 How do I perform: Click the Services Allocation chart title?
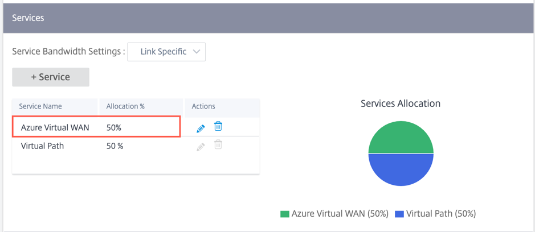(401, 103)
